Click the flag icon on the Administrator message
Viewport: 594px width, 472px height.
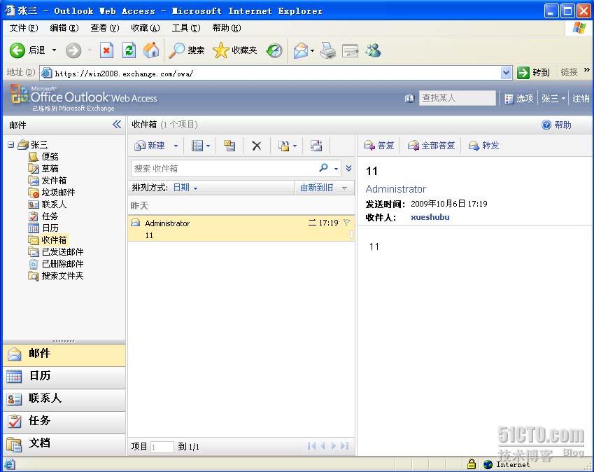346,223
